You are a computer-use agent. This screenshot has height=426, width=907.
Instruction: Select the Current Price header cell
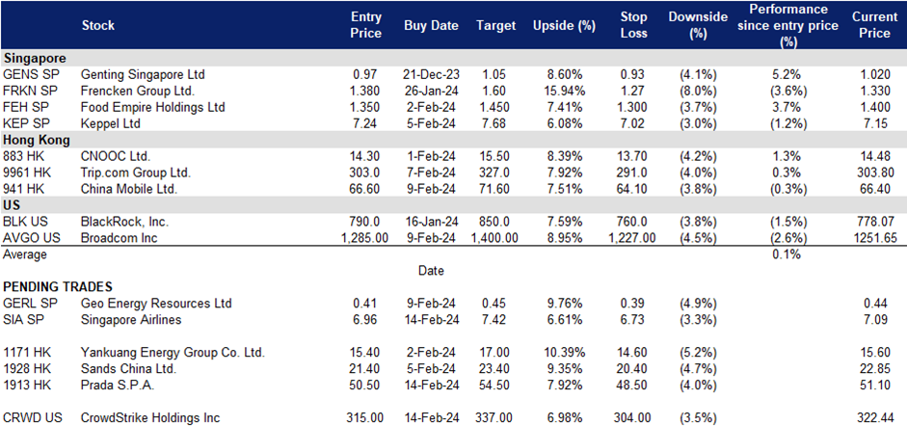pos(874,26)
